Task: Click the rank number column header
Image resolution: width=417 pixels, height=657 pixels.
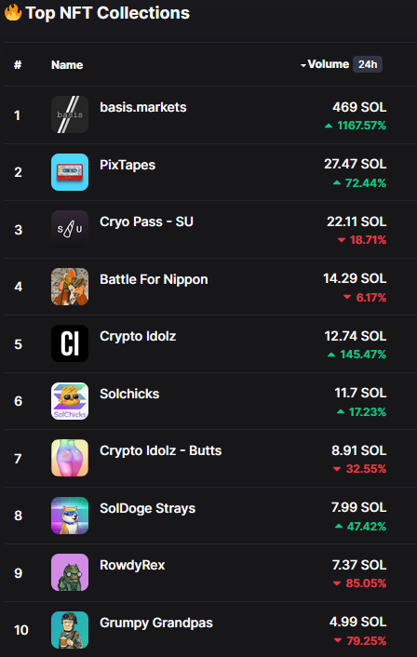Action: pos(18,65)
